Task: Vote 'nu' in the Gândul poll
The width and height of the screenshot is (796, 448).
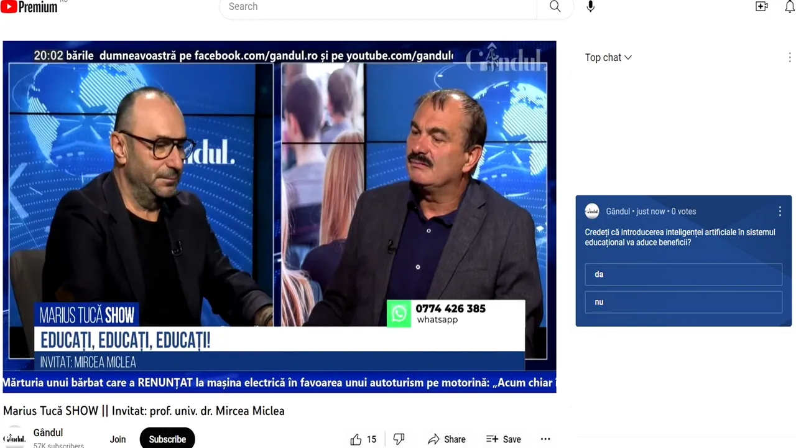Action: click(683, 302)
